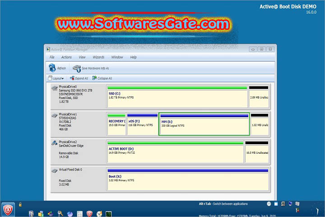The image size is (325, 217).
Task: Click the picture display tray icon
Action: pyautogui.click(x=297, y=204)
